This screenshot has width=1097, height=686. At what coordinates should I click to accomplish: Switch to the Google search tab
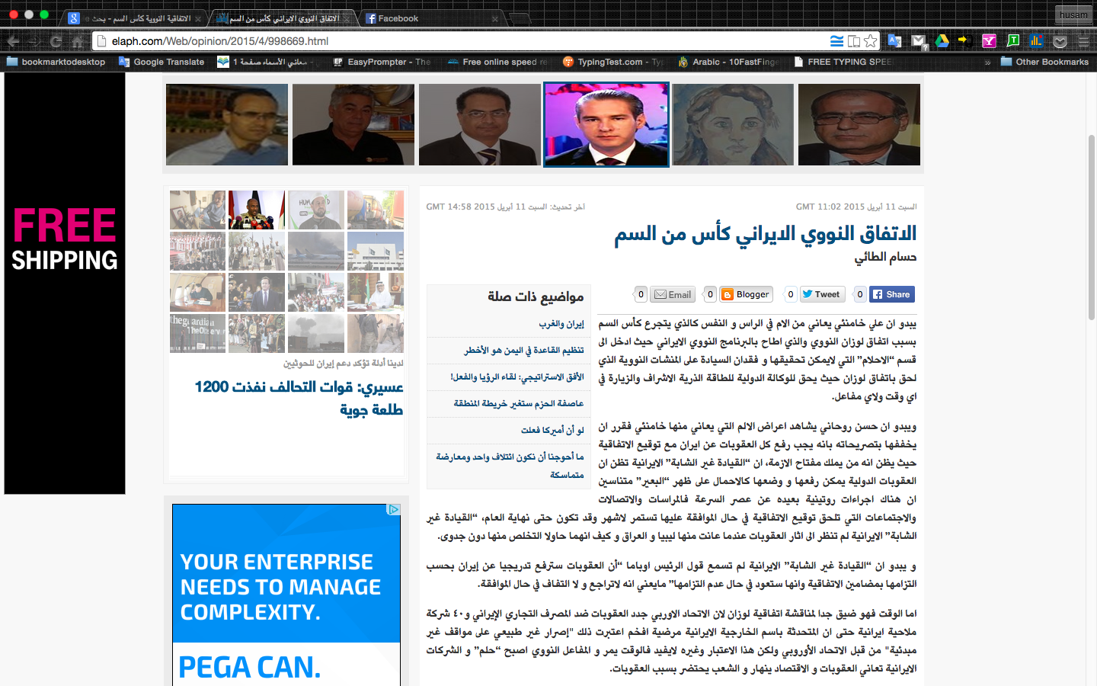133,18
